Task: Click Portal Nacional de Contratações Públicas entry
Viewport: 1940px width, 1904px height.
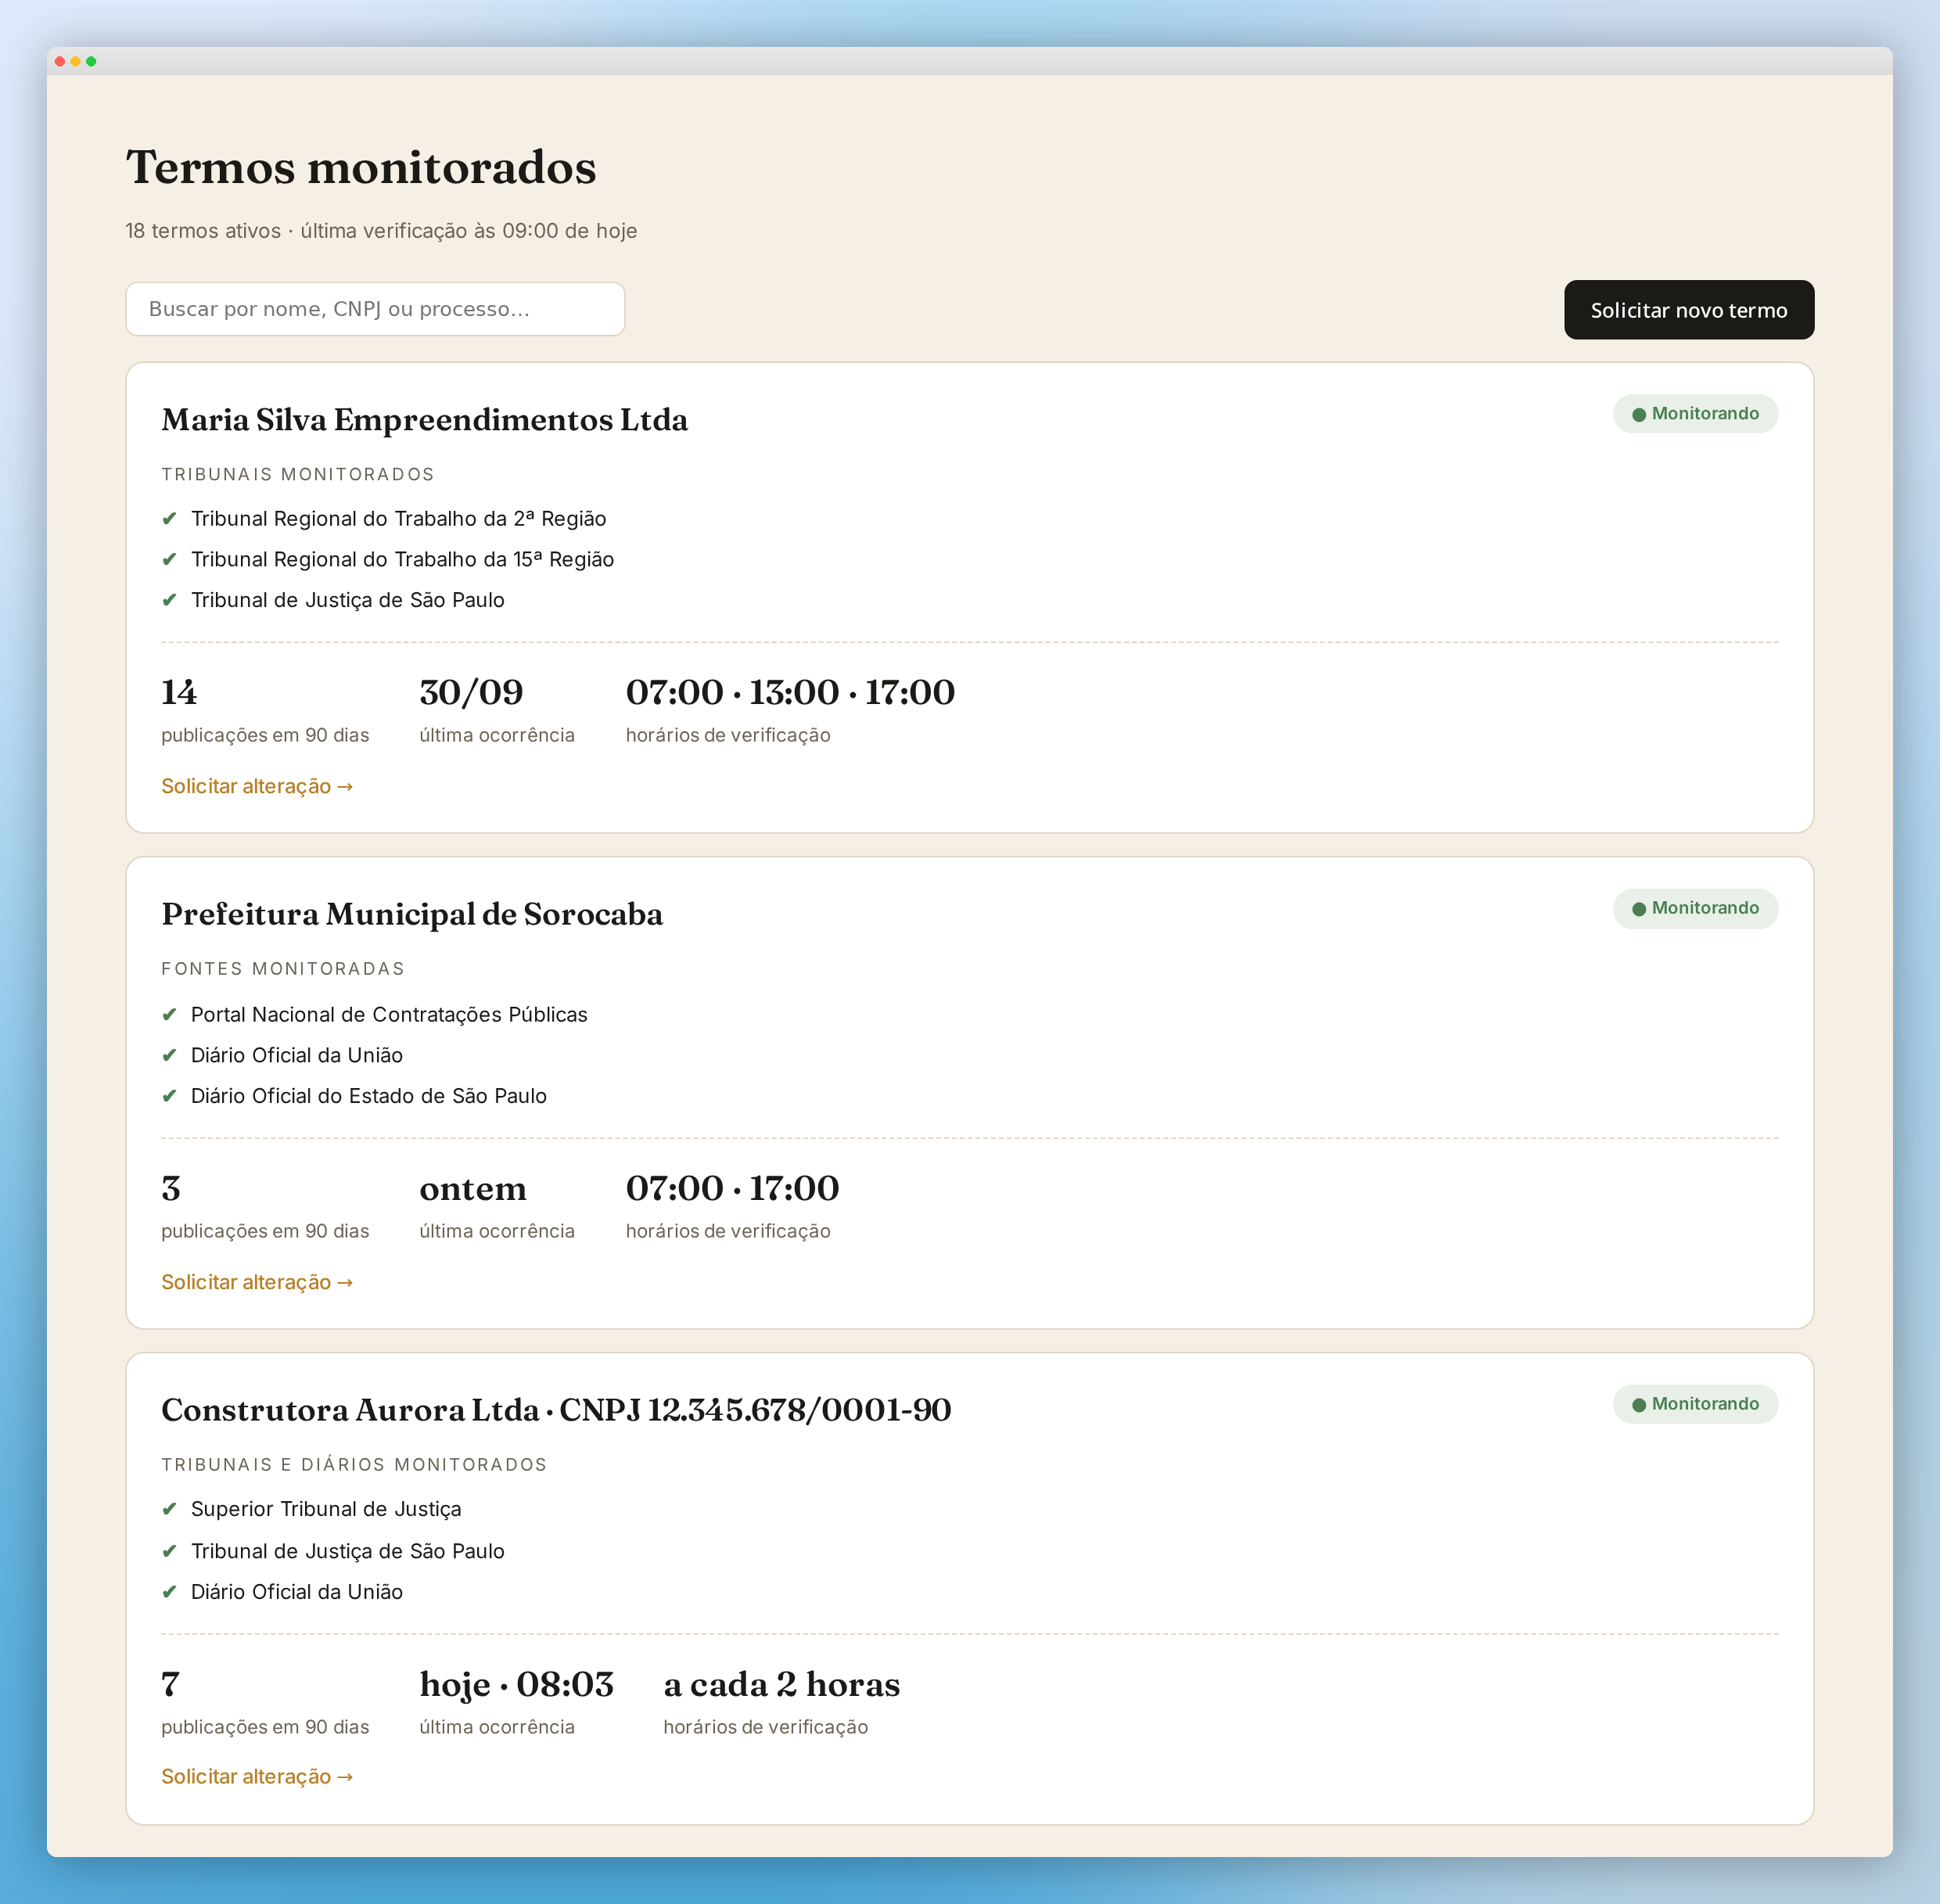Action: point(389,1014)
